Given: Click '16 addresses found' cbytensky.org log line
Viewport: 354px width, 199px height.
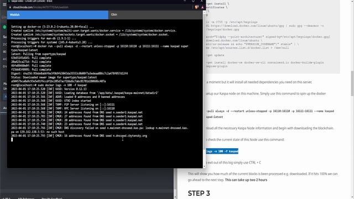Looking at the screenshot, I should tap(79, 135).
